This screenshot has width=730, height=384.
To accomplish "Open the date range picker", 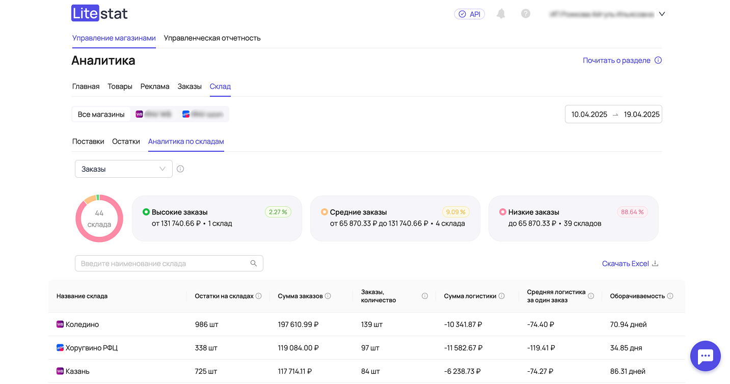I will [x=613, y=115].
